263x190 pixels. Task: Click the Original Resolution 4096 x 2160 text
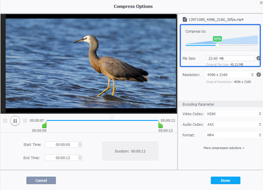(228, 82)
